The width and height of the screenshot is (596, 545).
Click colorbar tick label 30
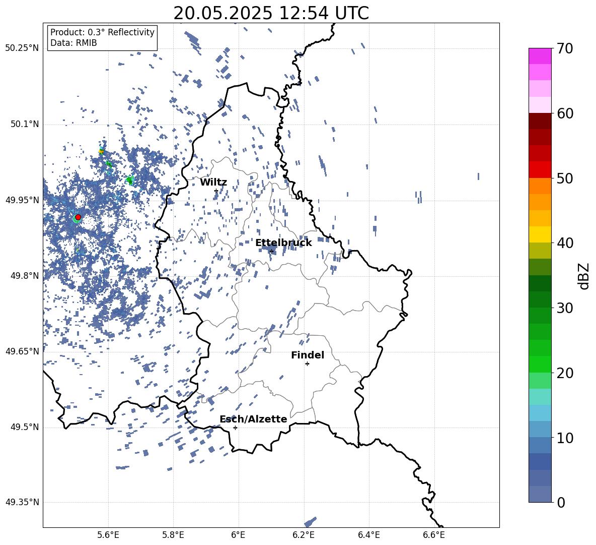(565, 308)
